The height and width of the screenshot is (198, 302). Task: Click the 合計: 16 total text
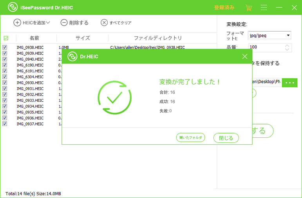[x=167, y=92]
